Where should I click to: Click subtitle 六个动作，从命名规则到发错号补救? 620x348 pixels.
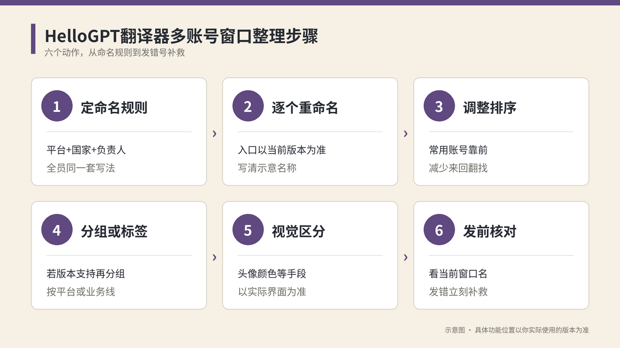(x=115, y=53)
